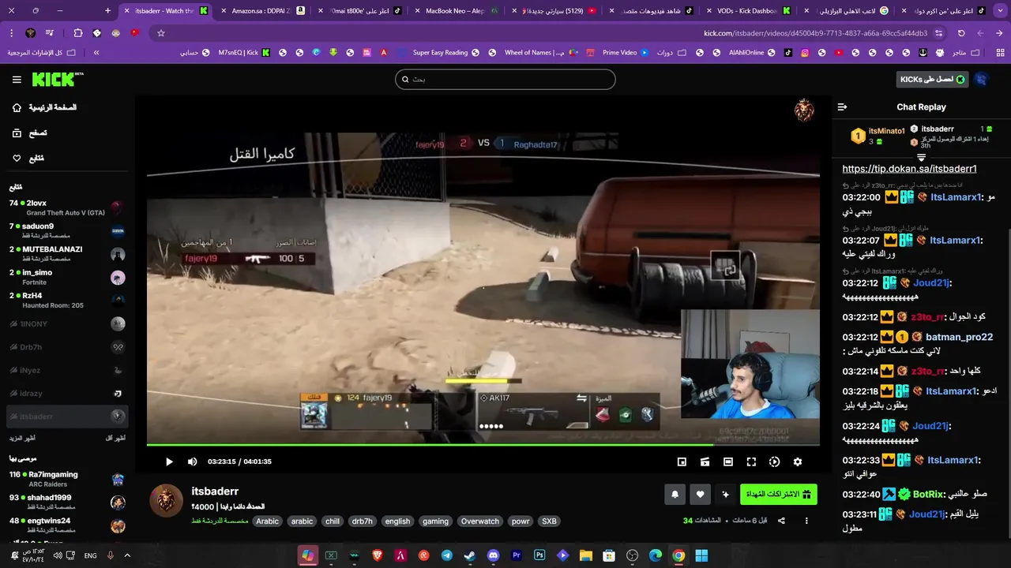
Task: Mute the video player volume
Action: (192, 461)
